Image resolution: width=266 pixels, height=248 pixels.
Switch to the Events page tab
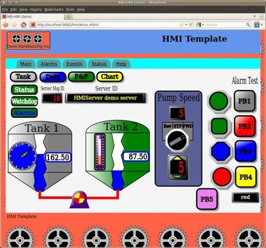click(74, 64)
